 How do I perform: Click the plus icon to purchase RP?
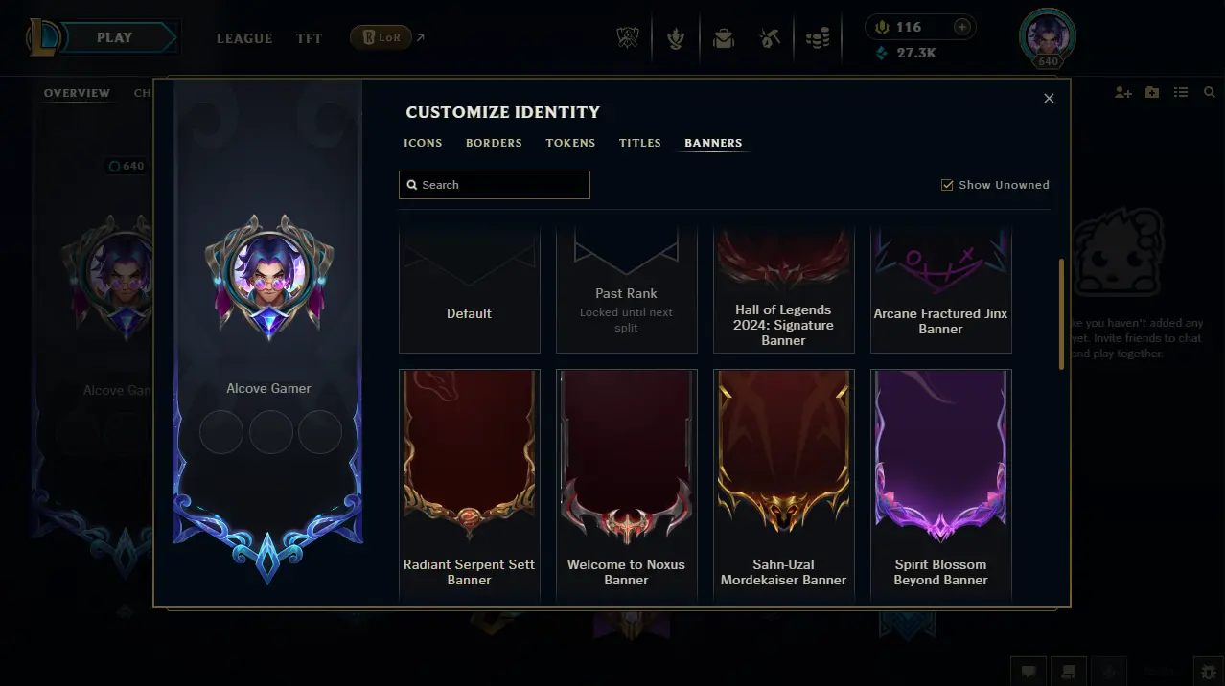click(x=963, y=27)
